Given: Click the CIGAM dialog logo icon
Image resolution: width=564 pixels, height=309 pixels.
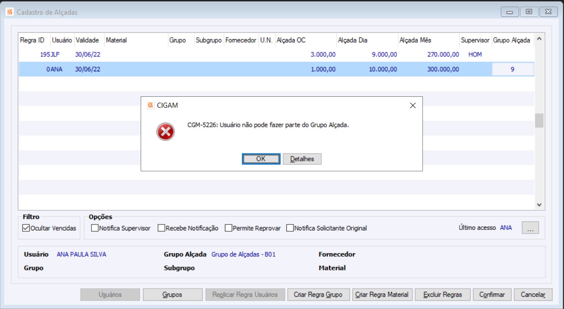Looking at the screenshot, I should (151, 105).
